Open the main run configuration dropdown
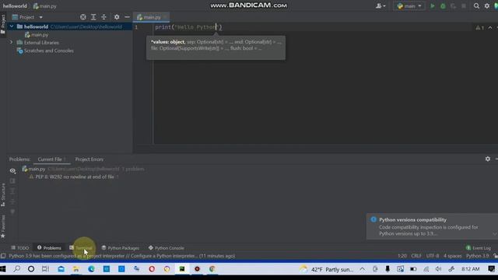498x280 pixels. (409, 6)
